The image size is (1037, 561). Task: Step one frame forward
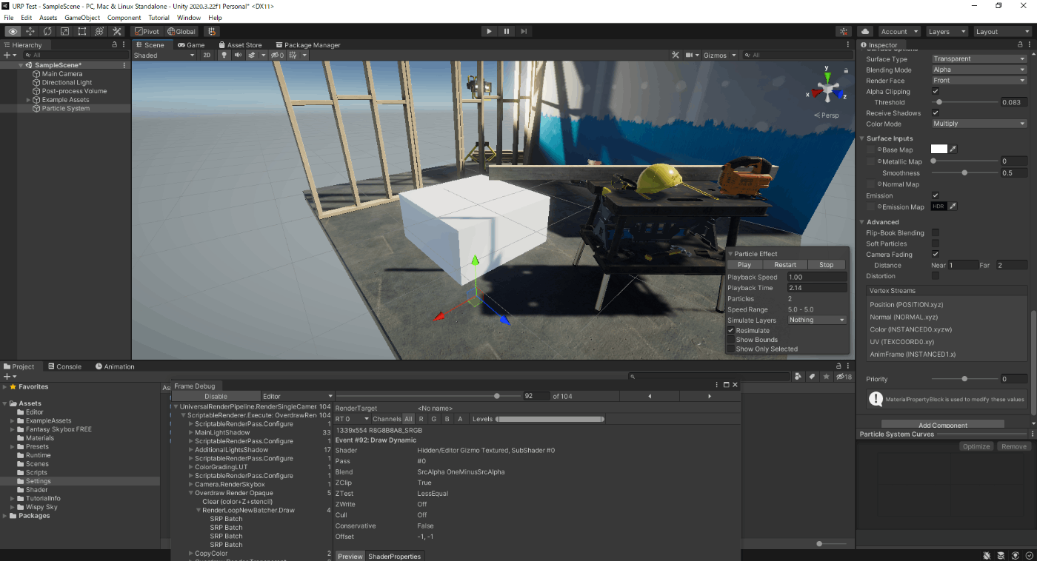click(524, 32)
